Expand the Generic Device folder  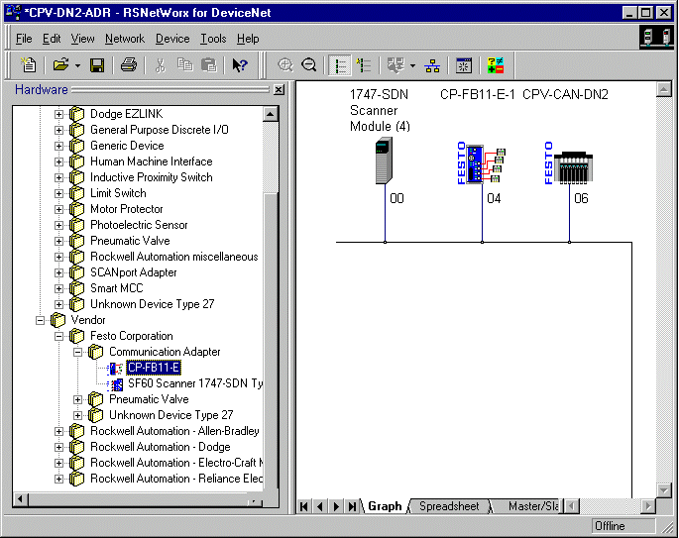pyautogui.click(x=58, y=146)
